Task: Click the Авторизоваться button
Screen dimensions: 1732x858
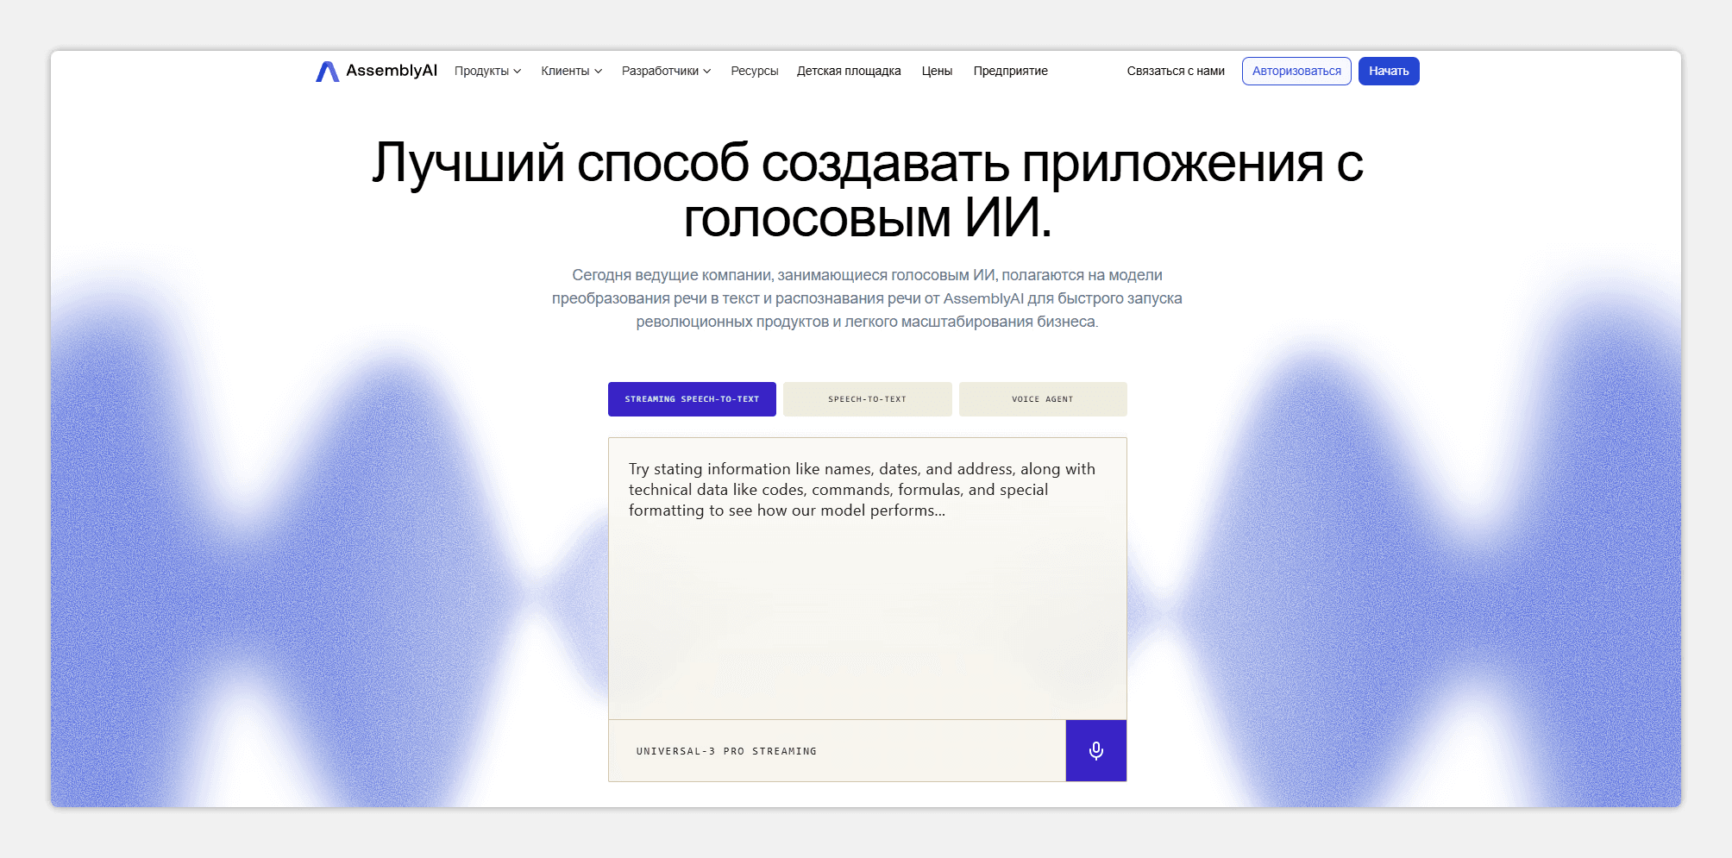Action: pos(1296,72)
